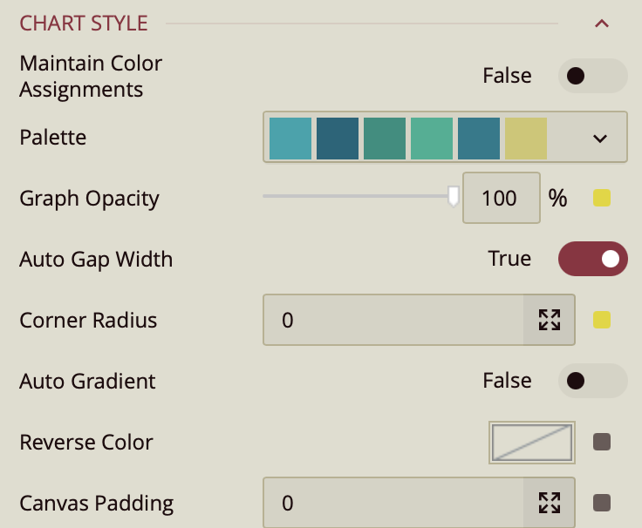
Task: Toggle Maintain Color Assignments switch
Action: pyautogui.click(x=592, y=76)
